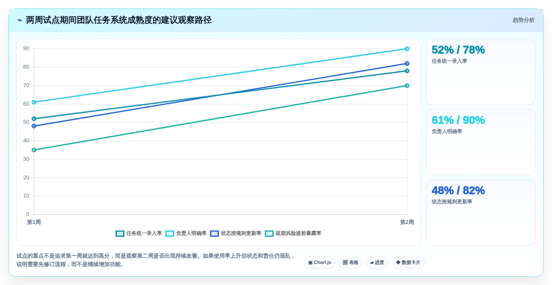Click the 第1周 x-axis label
Image resolution: width=552 pixels, height=285 pixels.
click(x=34, y=222)
